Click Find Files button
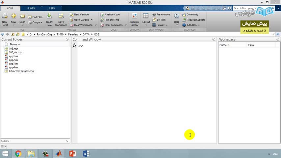Viewport: 281px width, 158px height. (x=35, y=17)
